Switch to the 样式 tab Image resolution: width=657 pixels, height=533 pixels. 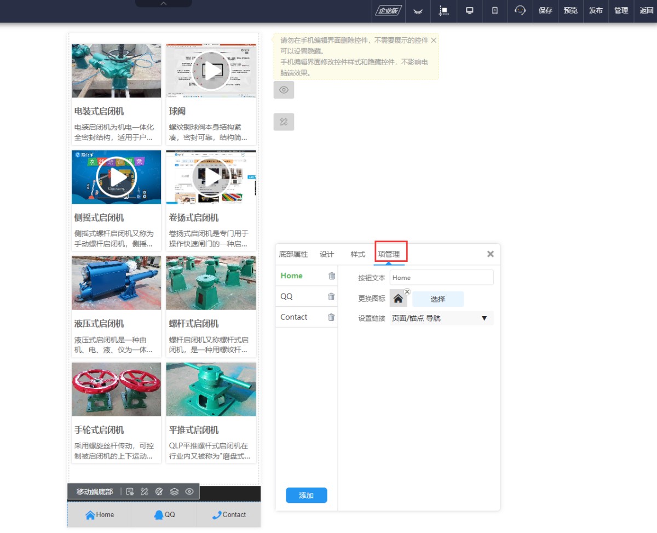358,254
